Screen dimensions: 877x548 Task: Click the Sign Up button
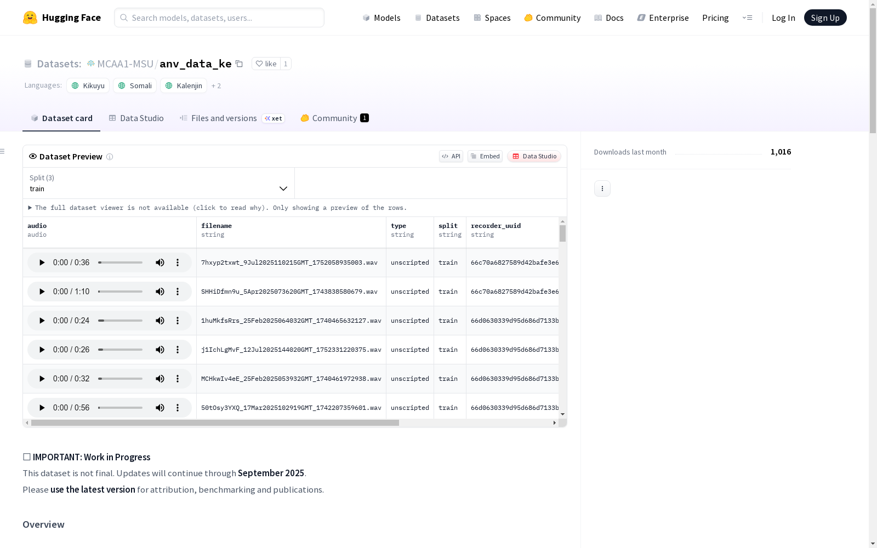(825, 18)
